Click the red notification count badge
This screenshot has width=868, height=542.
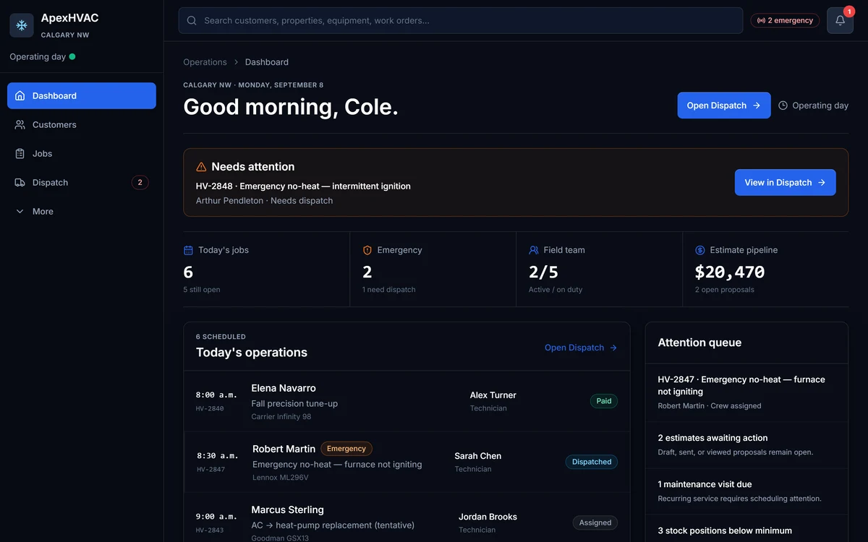(x=849, y=12)
